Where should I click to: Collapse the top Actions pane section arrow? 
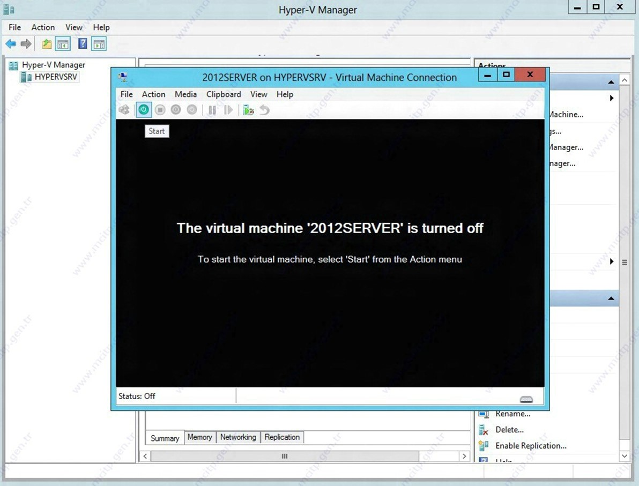pos(611,82)
